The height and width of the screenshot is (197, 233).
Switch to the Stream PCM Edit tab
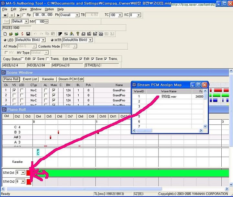(71, 79)
